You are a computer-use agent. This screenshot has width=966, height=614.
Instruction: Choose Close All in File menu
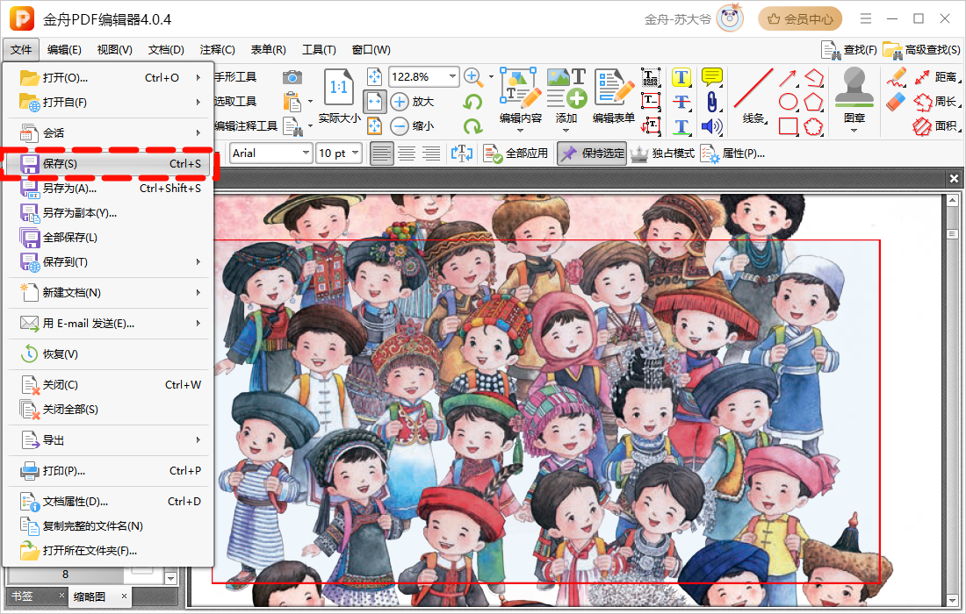(x=108, y=409)
